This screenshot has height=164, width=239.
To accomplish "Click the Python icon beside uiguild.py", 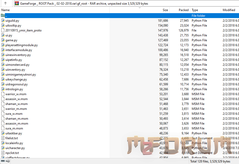I will [x=3, y=21].
